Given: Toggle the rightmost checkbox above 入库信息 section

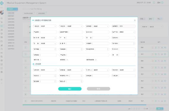Looking at the screenshot, I should 96,60.
